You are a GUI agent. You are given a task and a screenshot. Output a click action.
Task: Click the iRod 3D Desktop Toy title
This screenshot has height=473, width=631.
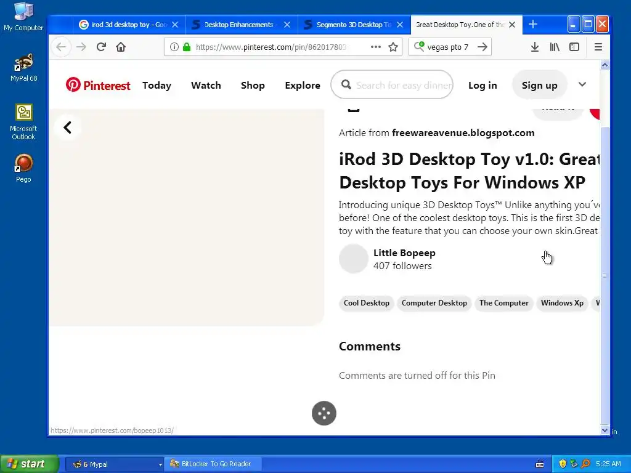[x=469, y=171]
